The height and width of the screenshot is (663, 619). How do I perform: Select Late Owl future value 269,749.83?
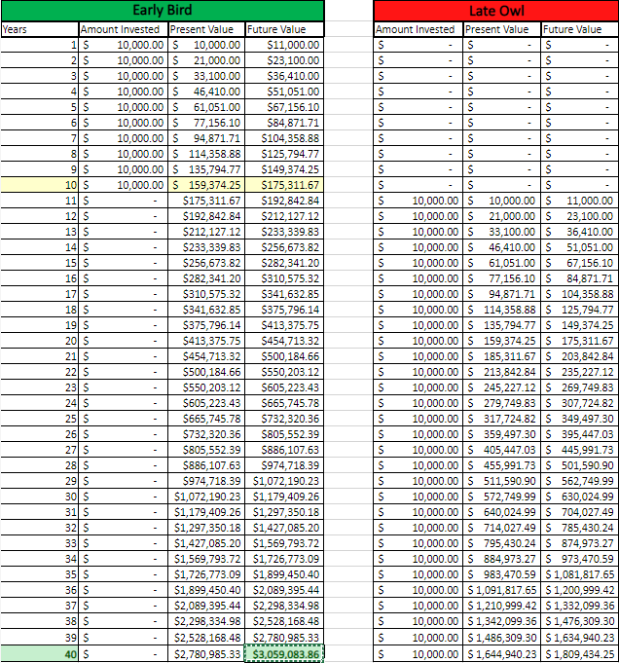(x=580, y=387)
